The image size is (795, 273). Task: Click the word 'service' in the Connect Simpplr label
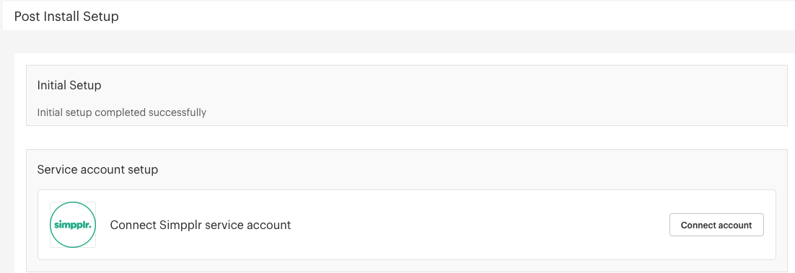[219, 225]
